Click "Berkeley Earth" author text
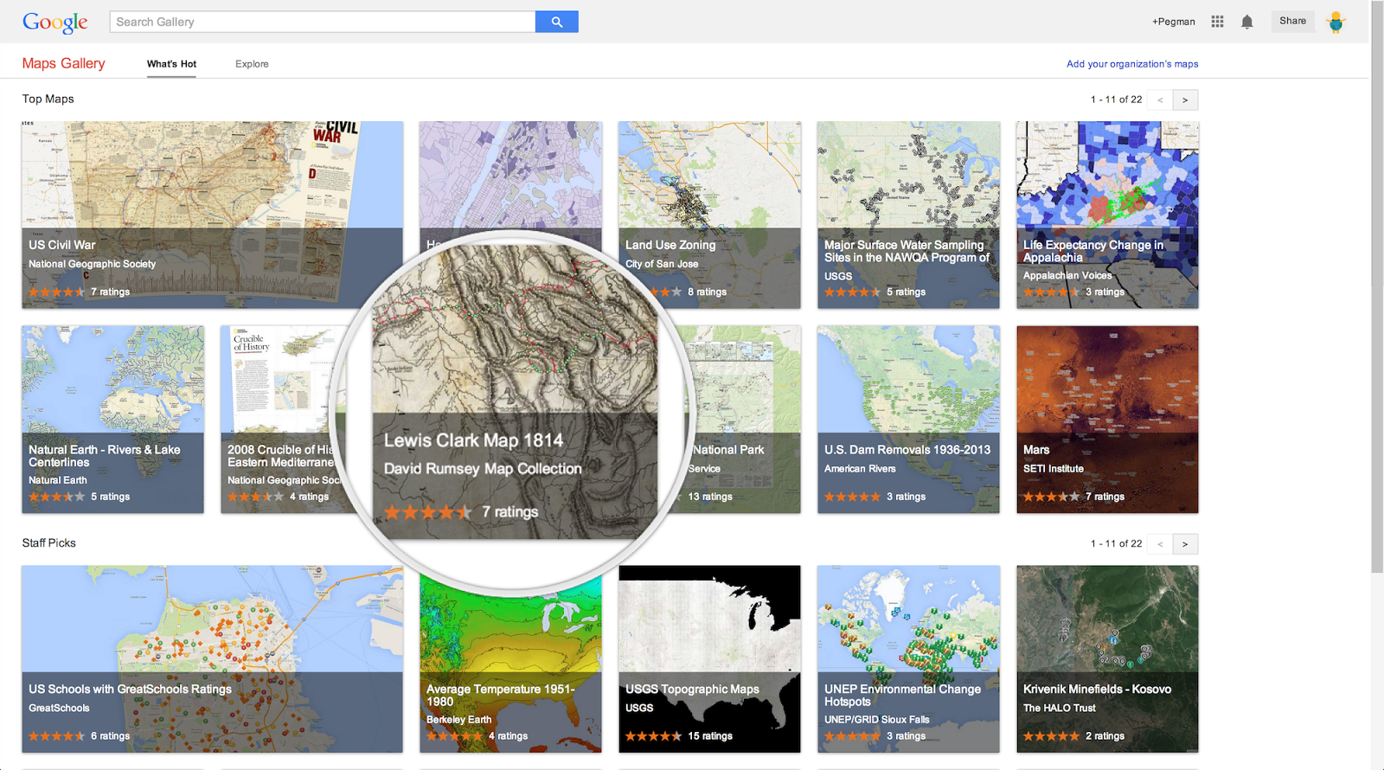Screen dimensions: 1384x770 tap(458, 720)
